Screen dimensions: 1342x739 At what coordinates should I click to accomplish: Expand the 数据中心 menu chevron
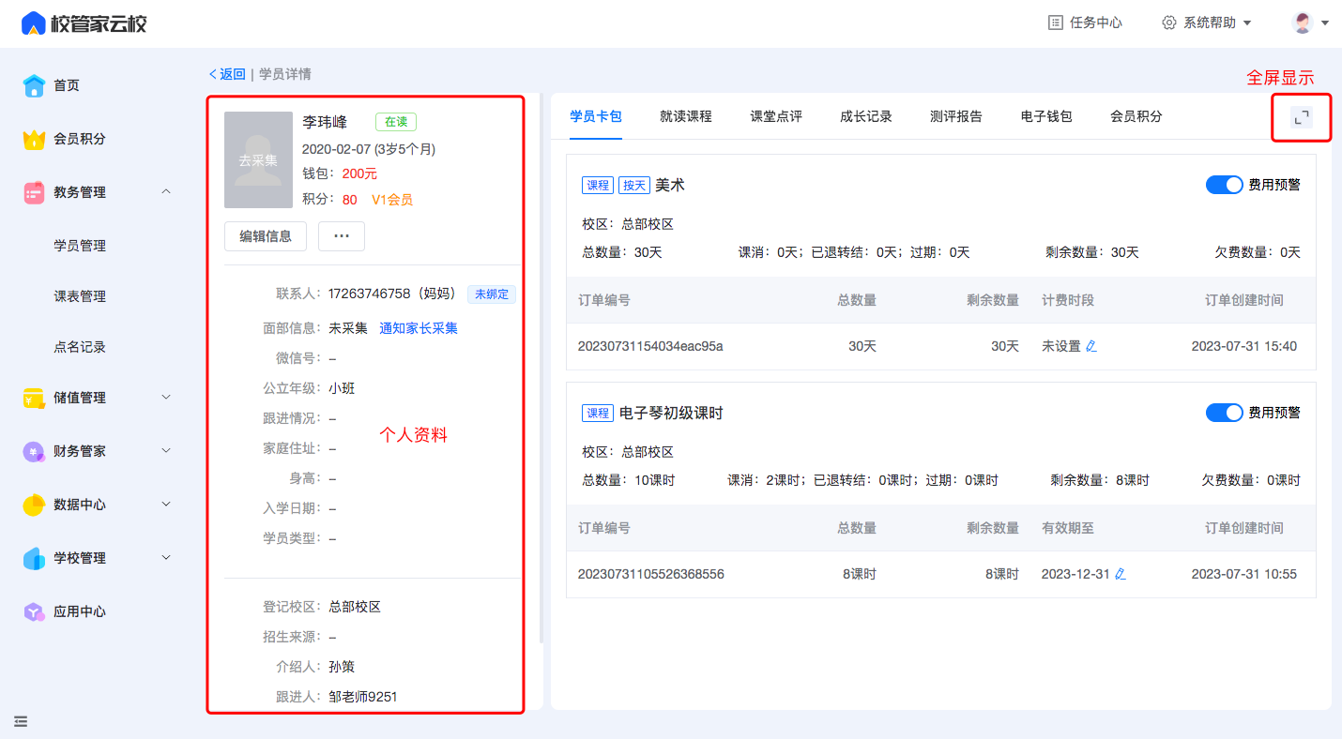tap(166, 505)
